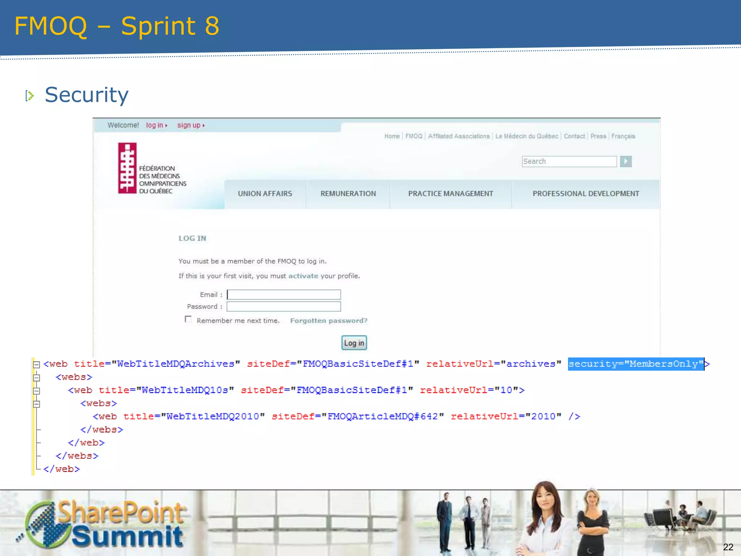Focus the Email input field
This screenshot has width=741, height=556.
[x=284, y=295]
